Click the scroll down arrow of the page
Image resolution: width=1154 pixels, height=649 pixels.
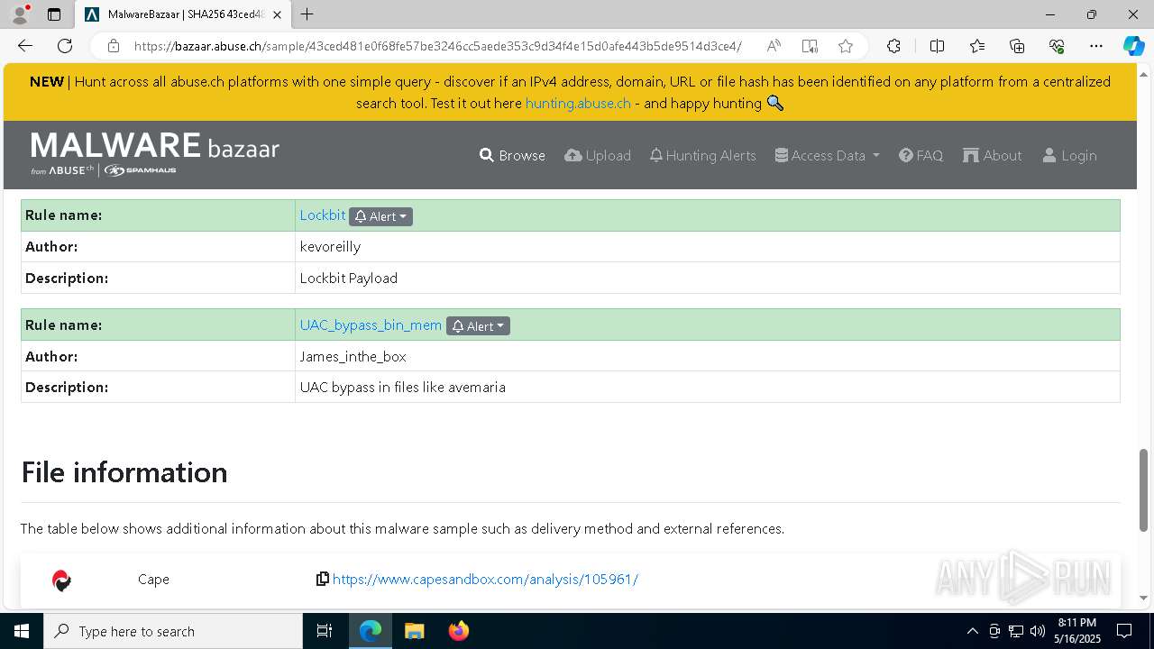1145,598
